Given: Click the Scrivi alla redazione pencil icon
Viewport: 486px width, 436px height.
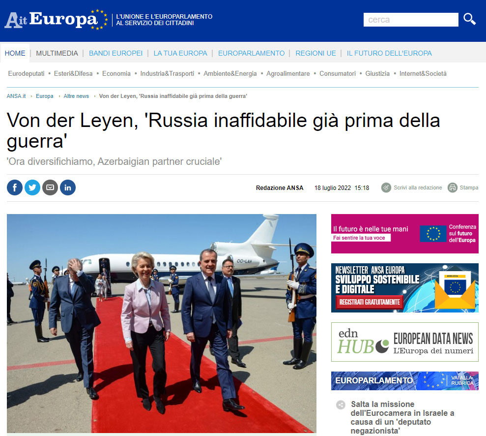Looking at the screenshot, I should coord(386,187).
